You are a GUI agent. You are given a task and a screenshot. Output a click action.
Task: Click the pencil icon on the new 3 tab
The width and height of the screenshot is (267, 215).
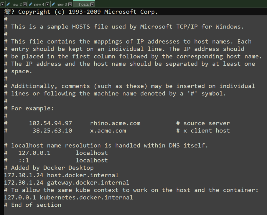pyautogui.click(x=54, y=4)
